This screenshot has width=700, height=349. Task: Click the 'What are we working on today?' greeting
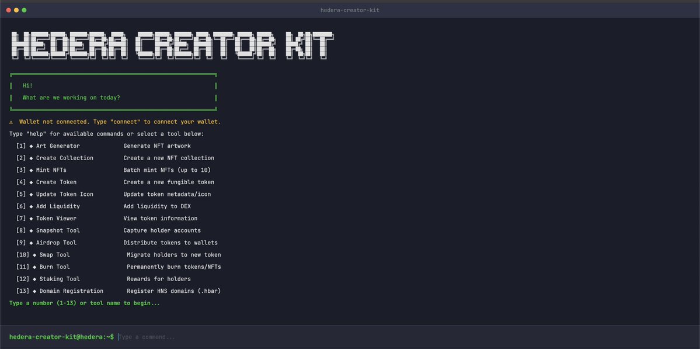point(71,98)
